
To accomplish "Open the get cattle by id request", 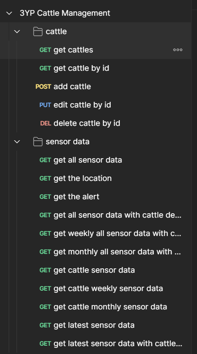I will coord(95,68).
